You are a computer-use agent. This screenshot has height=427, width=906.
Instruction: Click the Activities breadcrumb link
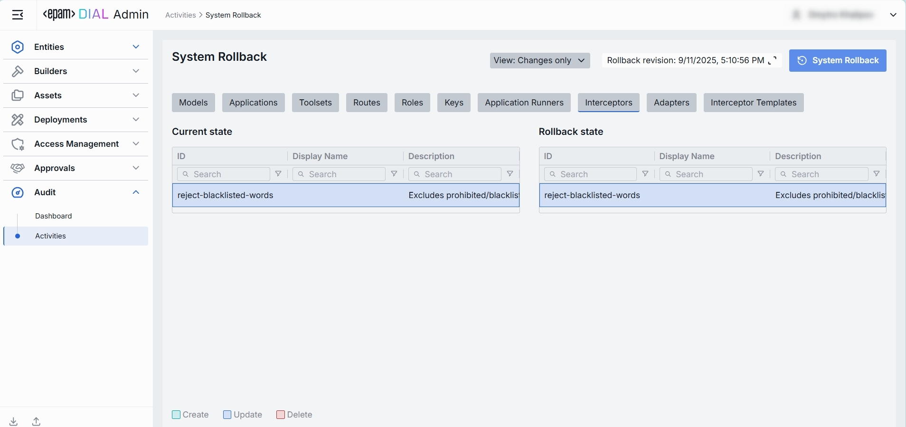click(x=180, y=15)
